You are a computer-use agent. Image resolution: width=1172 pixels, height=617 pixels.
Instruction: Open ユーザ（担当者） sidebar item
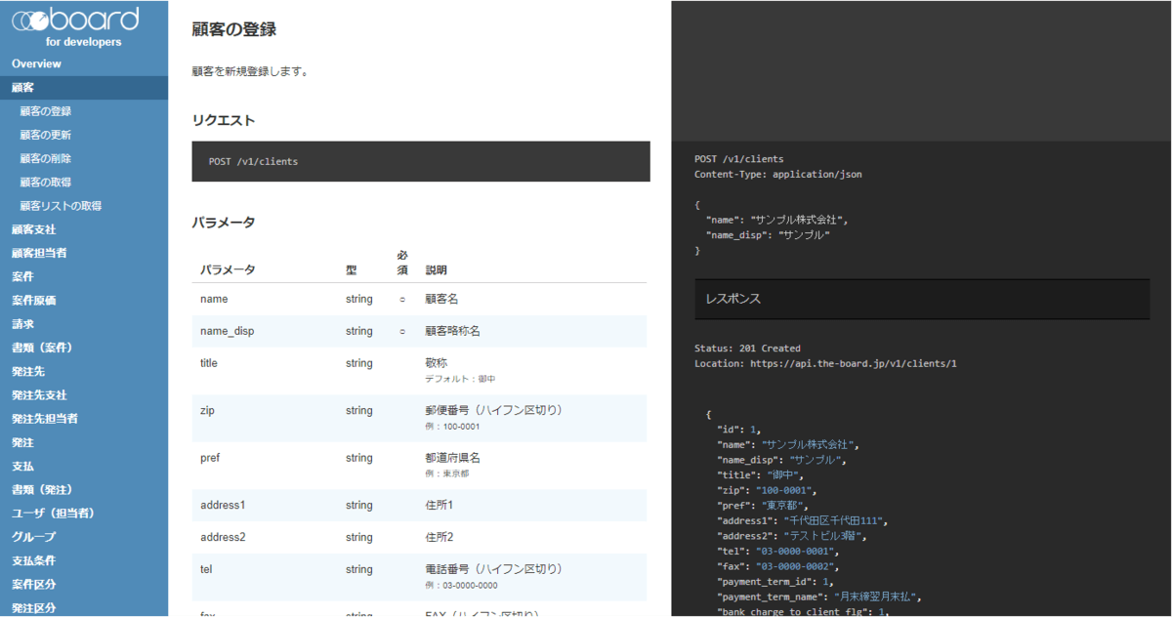pos(53,513)
